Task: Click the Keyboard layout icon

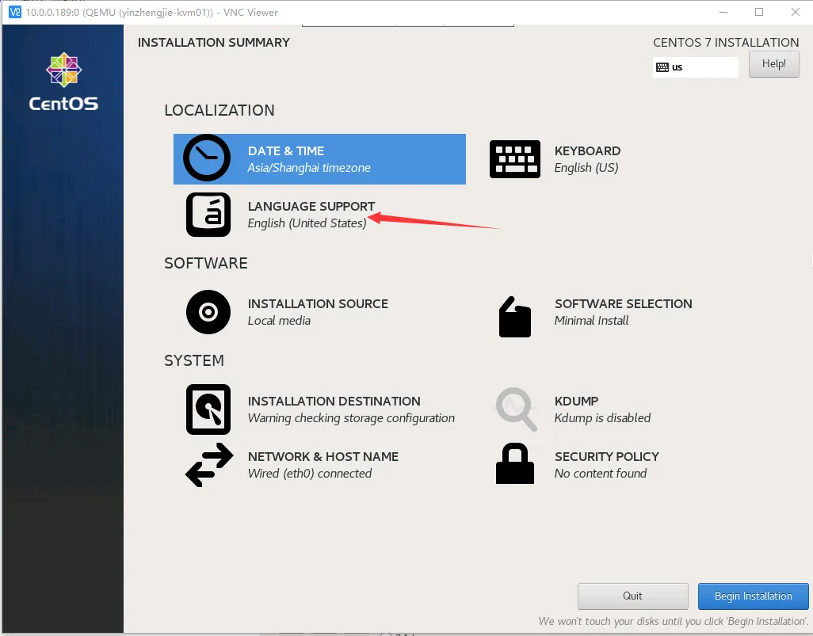Action: point(515,159)
